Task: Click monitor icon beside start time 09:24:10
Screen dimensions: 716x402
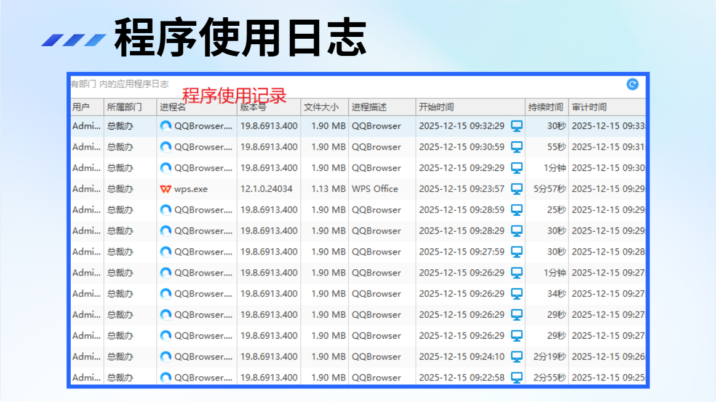Action: click(x=517, y=357)
